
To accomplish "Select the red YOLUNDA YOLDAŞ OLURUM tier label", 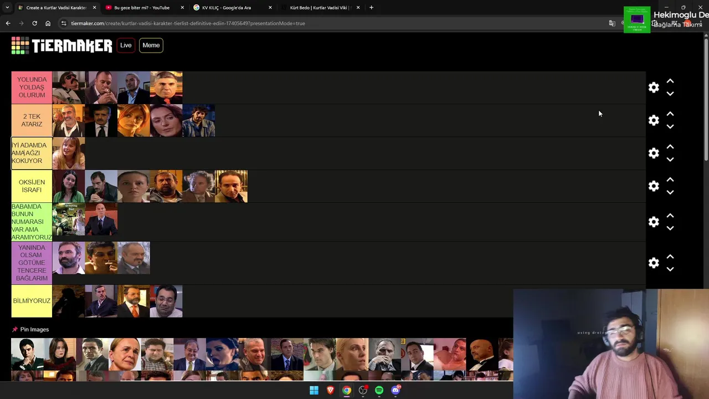I will (32, 88).
